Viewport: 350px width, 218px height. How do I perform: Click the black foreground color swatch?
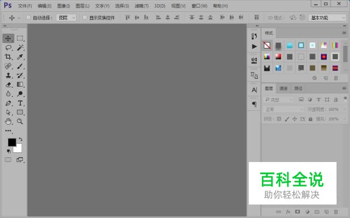click(11, 142)
